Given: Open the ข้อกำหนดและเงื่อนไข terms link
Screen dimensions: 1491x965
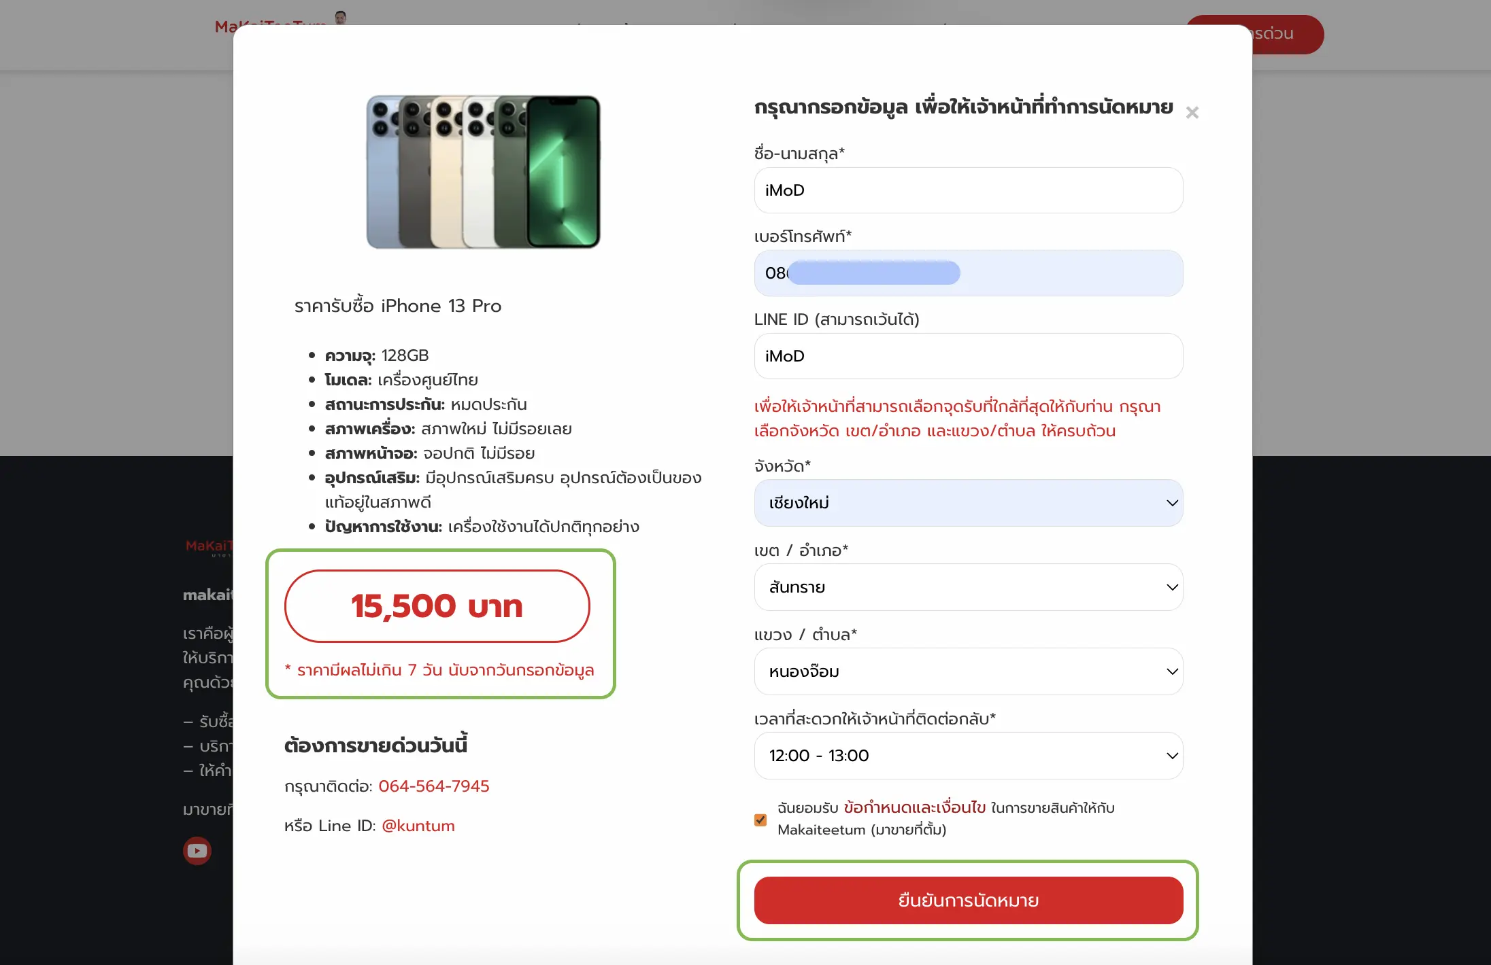Looking at the screenshot, I should [x=914, y=808].
